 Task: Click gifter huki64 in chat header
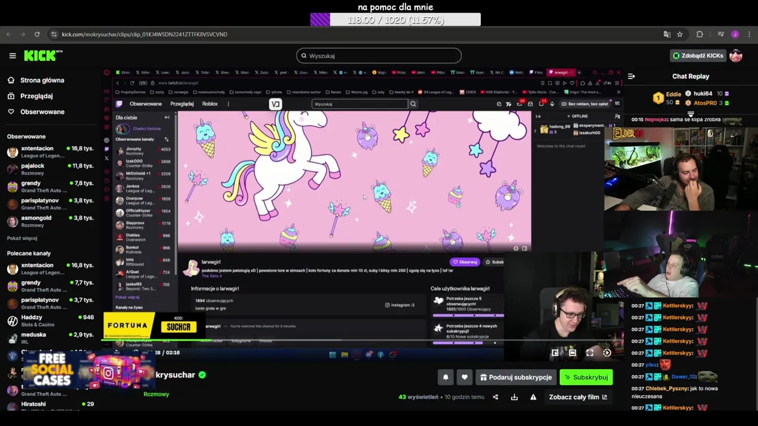(x=703, y=93)
